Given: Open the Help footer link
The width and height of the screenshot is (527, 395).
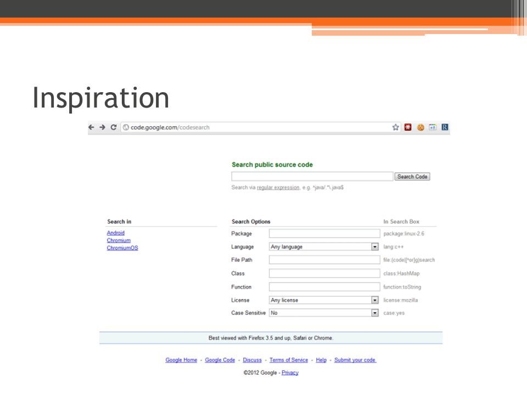Looking at the screenshot, I should (321, 360).
